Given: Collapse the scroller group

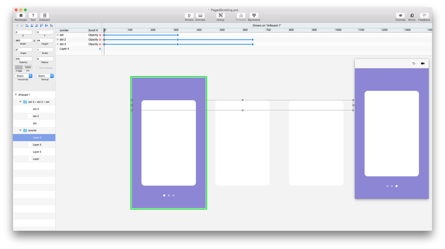Looking at the screenshot, I should (x=20, y=130).
